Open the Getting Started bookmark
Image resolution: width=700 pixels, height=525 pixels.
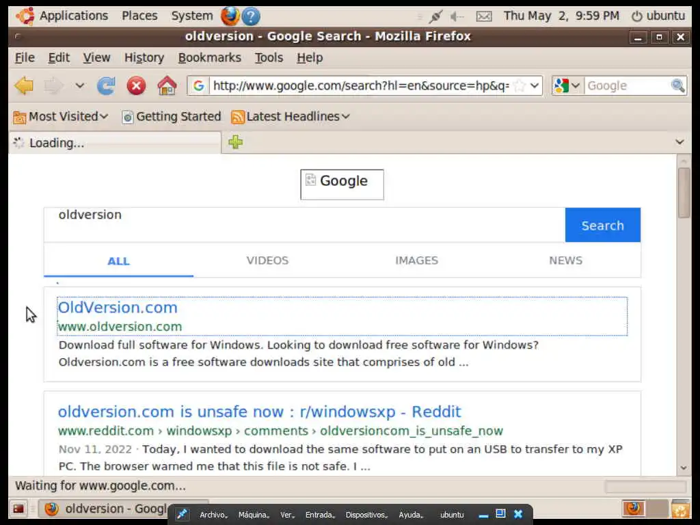[172, 116]
